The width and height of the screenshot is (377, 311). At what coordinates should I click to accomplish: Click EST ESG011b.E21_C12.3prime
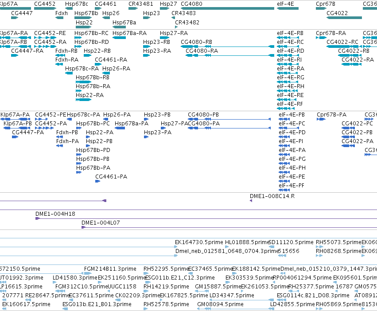pos(180,278)
